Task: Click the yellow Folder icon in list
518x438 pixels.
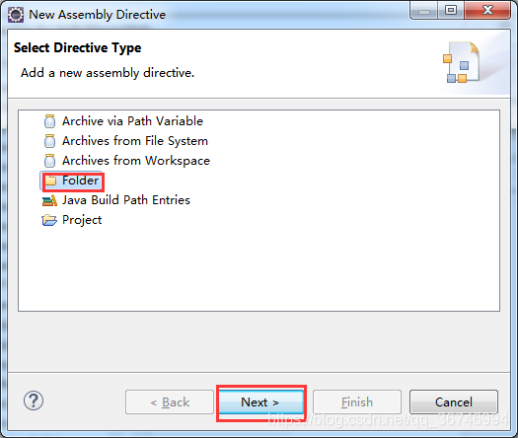Action: (50, 181)
